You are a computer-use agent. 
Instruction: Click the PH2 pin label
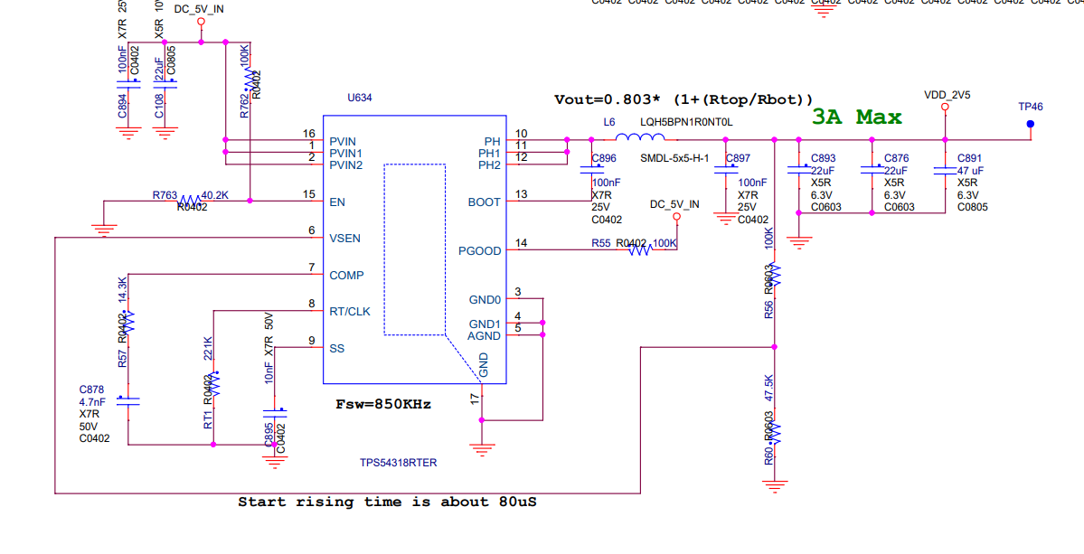(489, 165)
